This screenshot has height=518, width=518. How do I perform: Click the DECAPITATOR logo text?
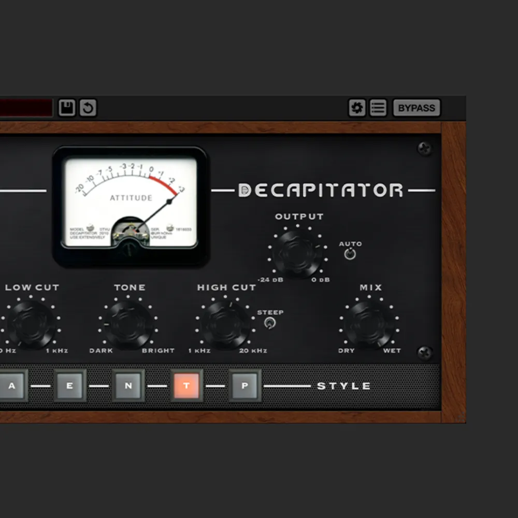point(320,191)
